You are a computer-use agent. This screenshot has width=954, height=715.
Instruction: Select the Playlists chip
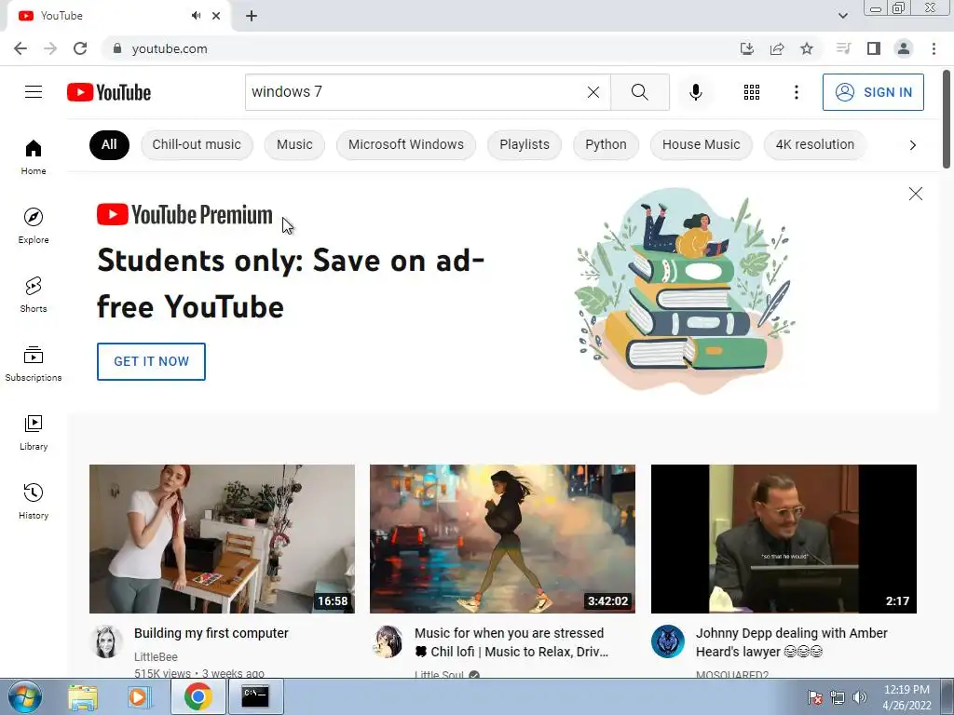tap(525, 144)
